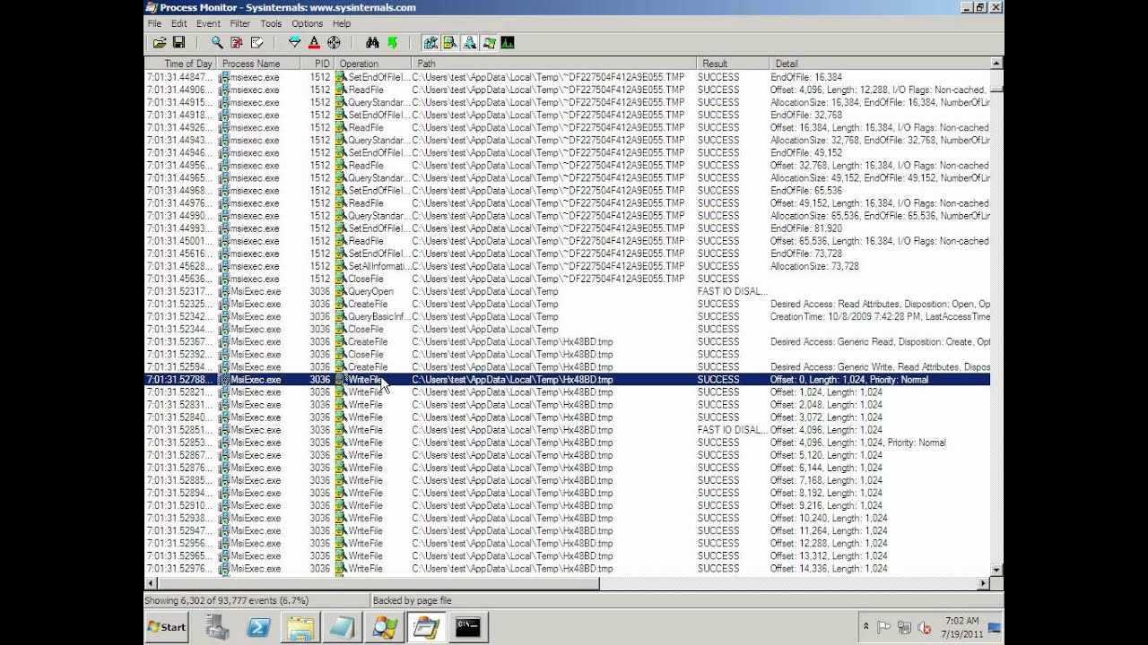This screenshot has width=1148, height=645.
Task: Open the Help menu
Action: (342, 23)
